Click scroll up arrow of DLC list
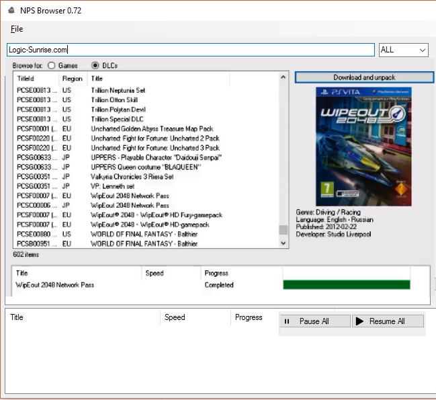The height and width of the screenshot is (400, 436). click(283, 77)
